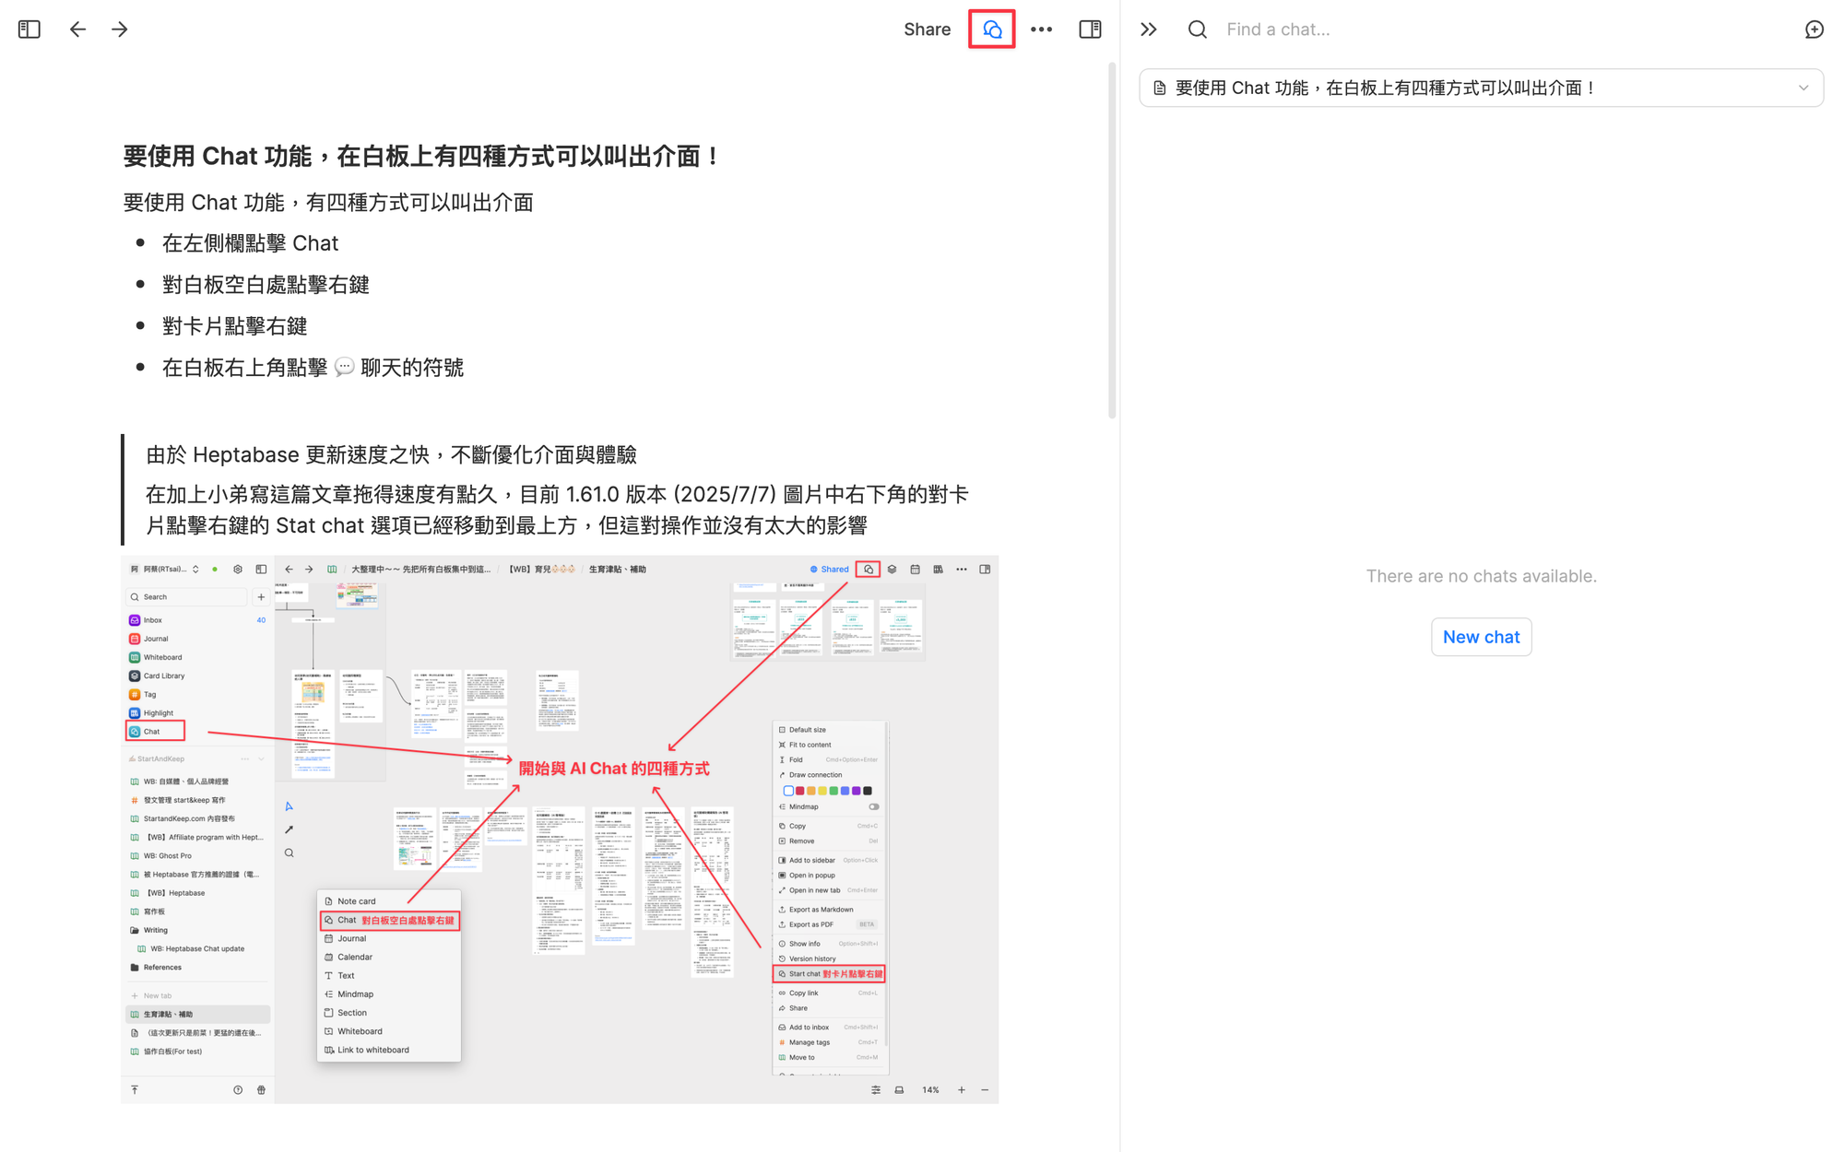Screen dimensions: 1844x1152
Task: Click bullet '在白板右上角點擊 聊天的符號'
Action: pyautogui.click(x=313, y=368)
